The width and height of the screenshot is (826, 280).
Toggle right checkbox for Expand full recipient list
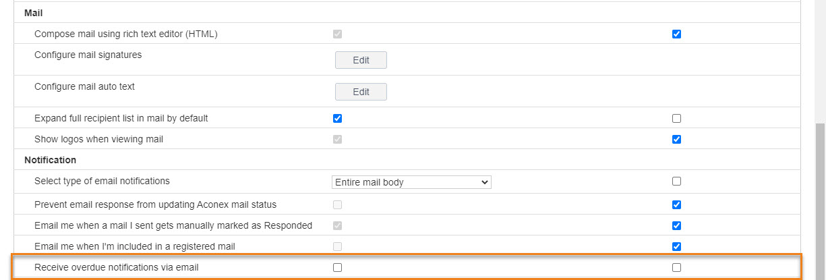(x=676, y=118)
